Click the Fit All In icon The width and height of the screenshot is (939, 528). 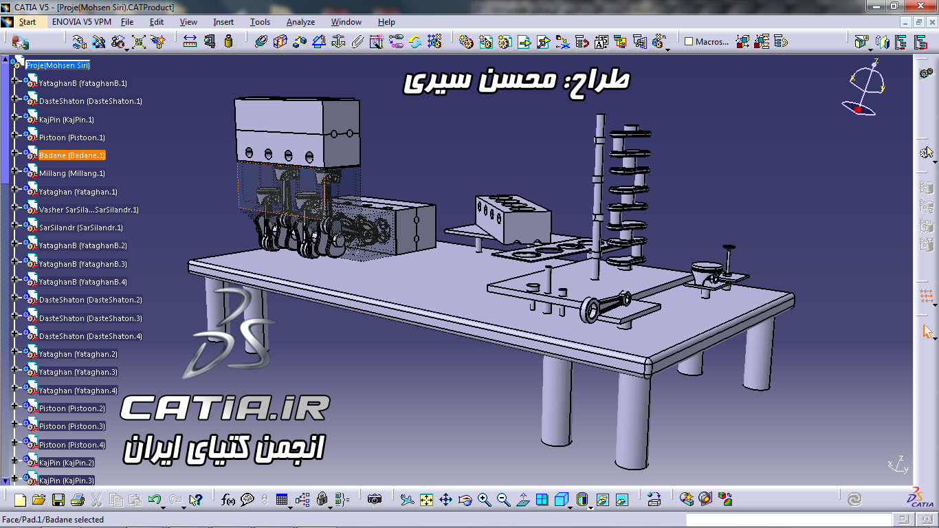click(426, 500)
